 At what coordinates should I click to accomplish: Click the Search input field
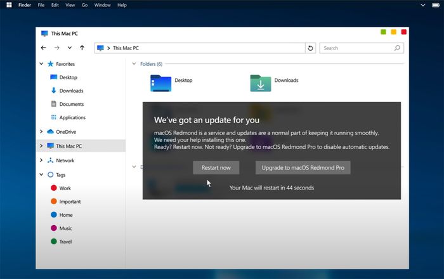(362, 48)
